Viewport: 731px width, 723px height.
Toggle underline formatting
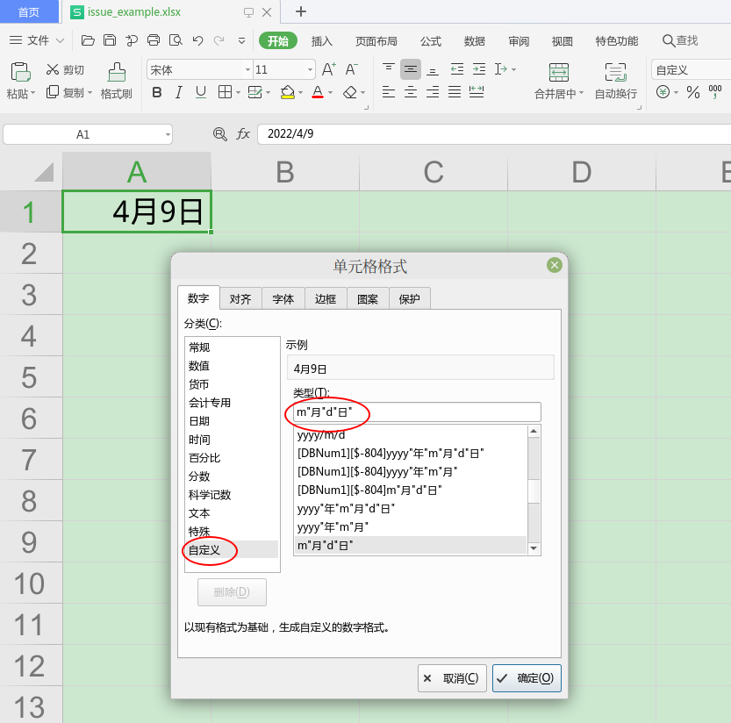pos(201,92)
